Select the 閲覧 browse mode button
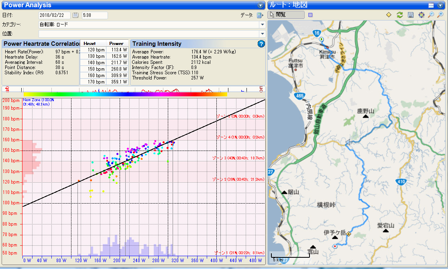 [x=286, y=15]
